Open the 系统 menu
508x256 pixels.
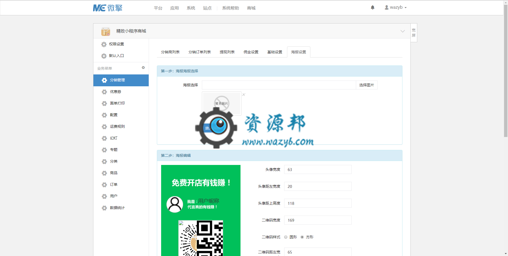[x=191, y=8]
